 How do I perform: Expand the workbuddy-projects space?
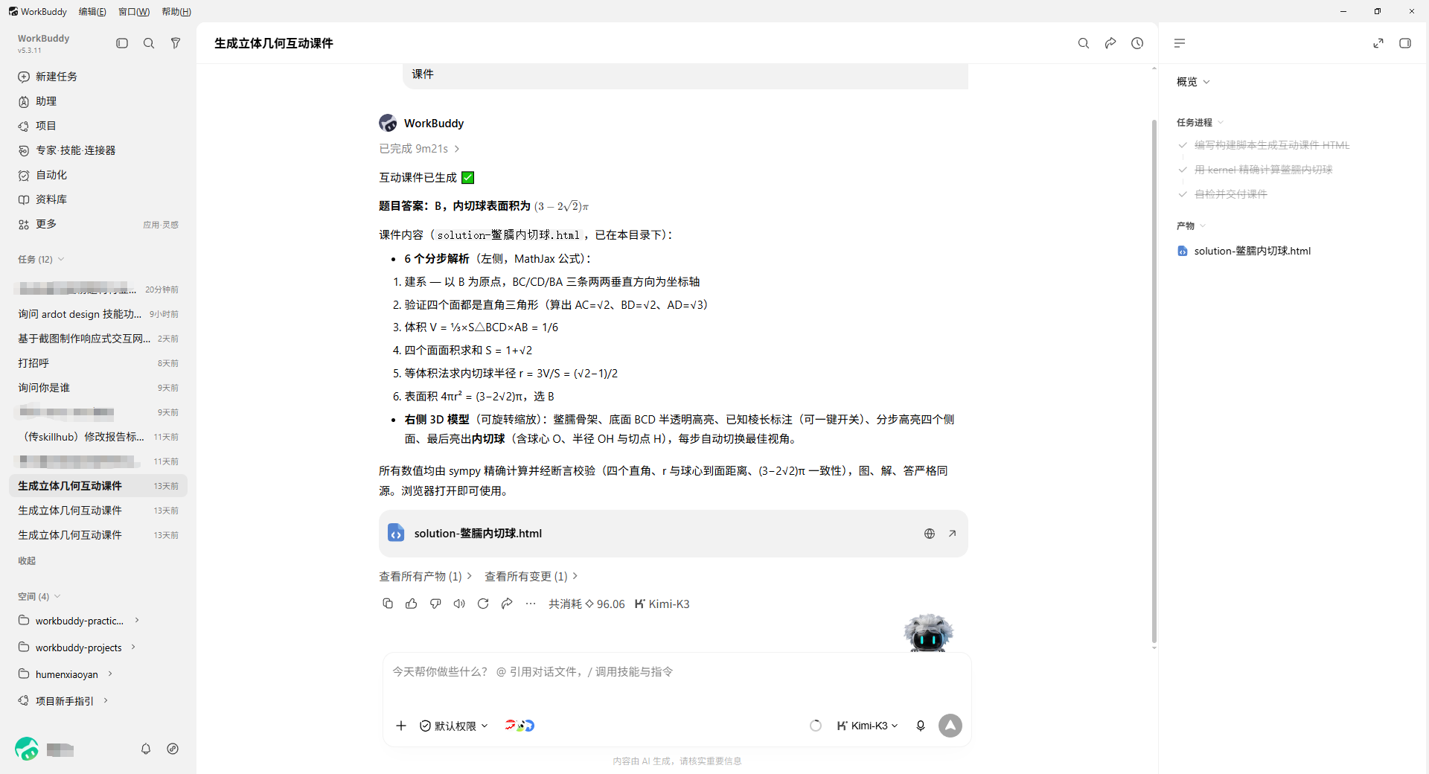(133, 647)
